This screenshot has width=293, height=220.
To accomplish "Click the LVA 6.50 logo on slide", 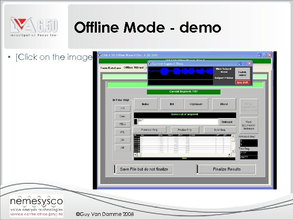I will coord(34,27).
